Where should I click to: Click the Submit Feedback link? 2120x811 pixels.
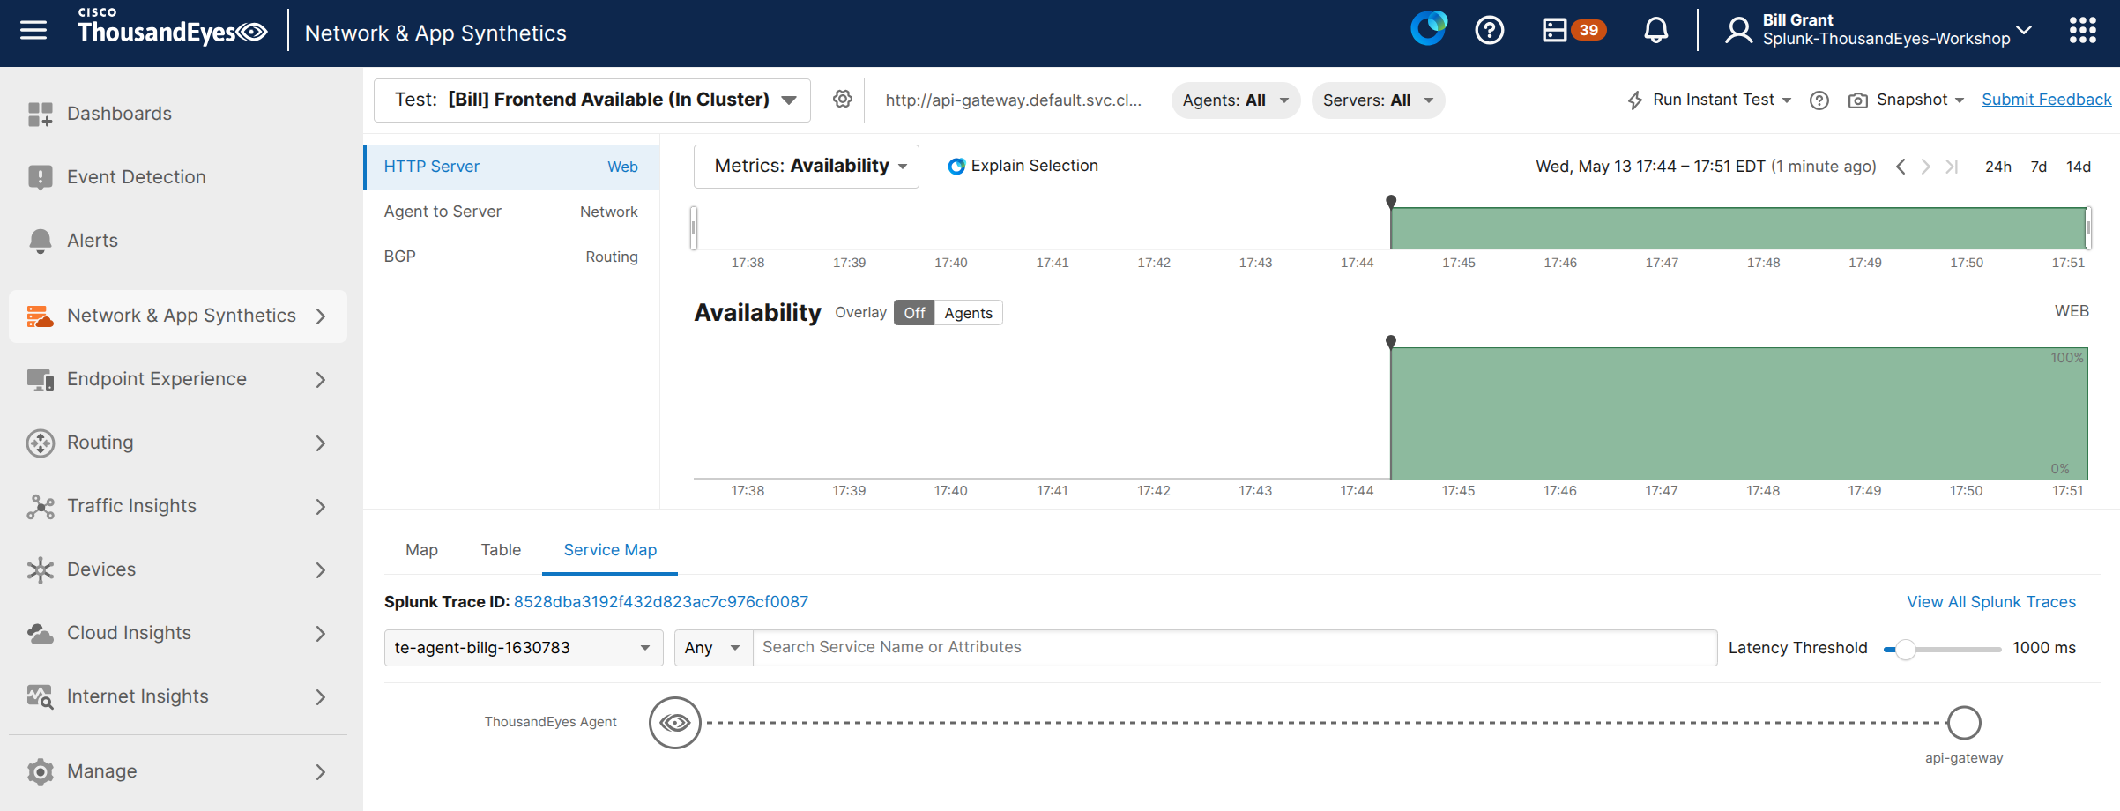tap(2046, 100)
